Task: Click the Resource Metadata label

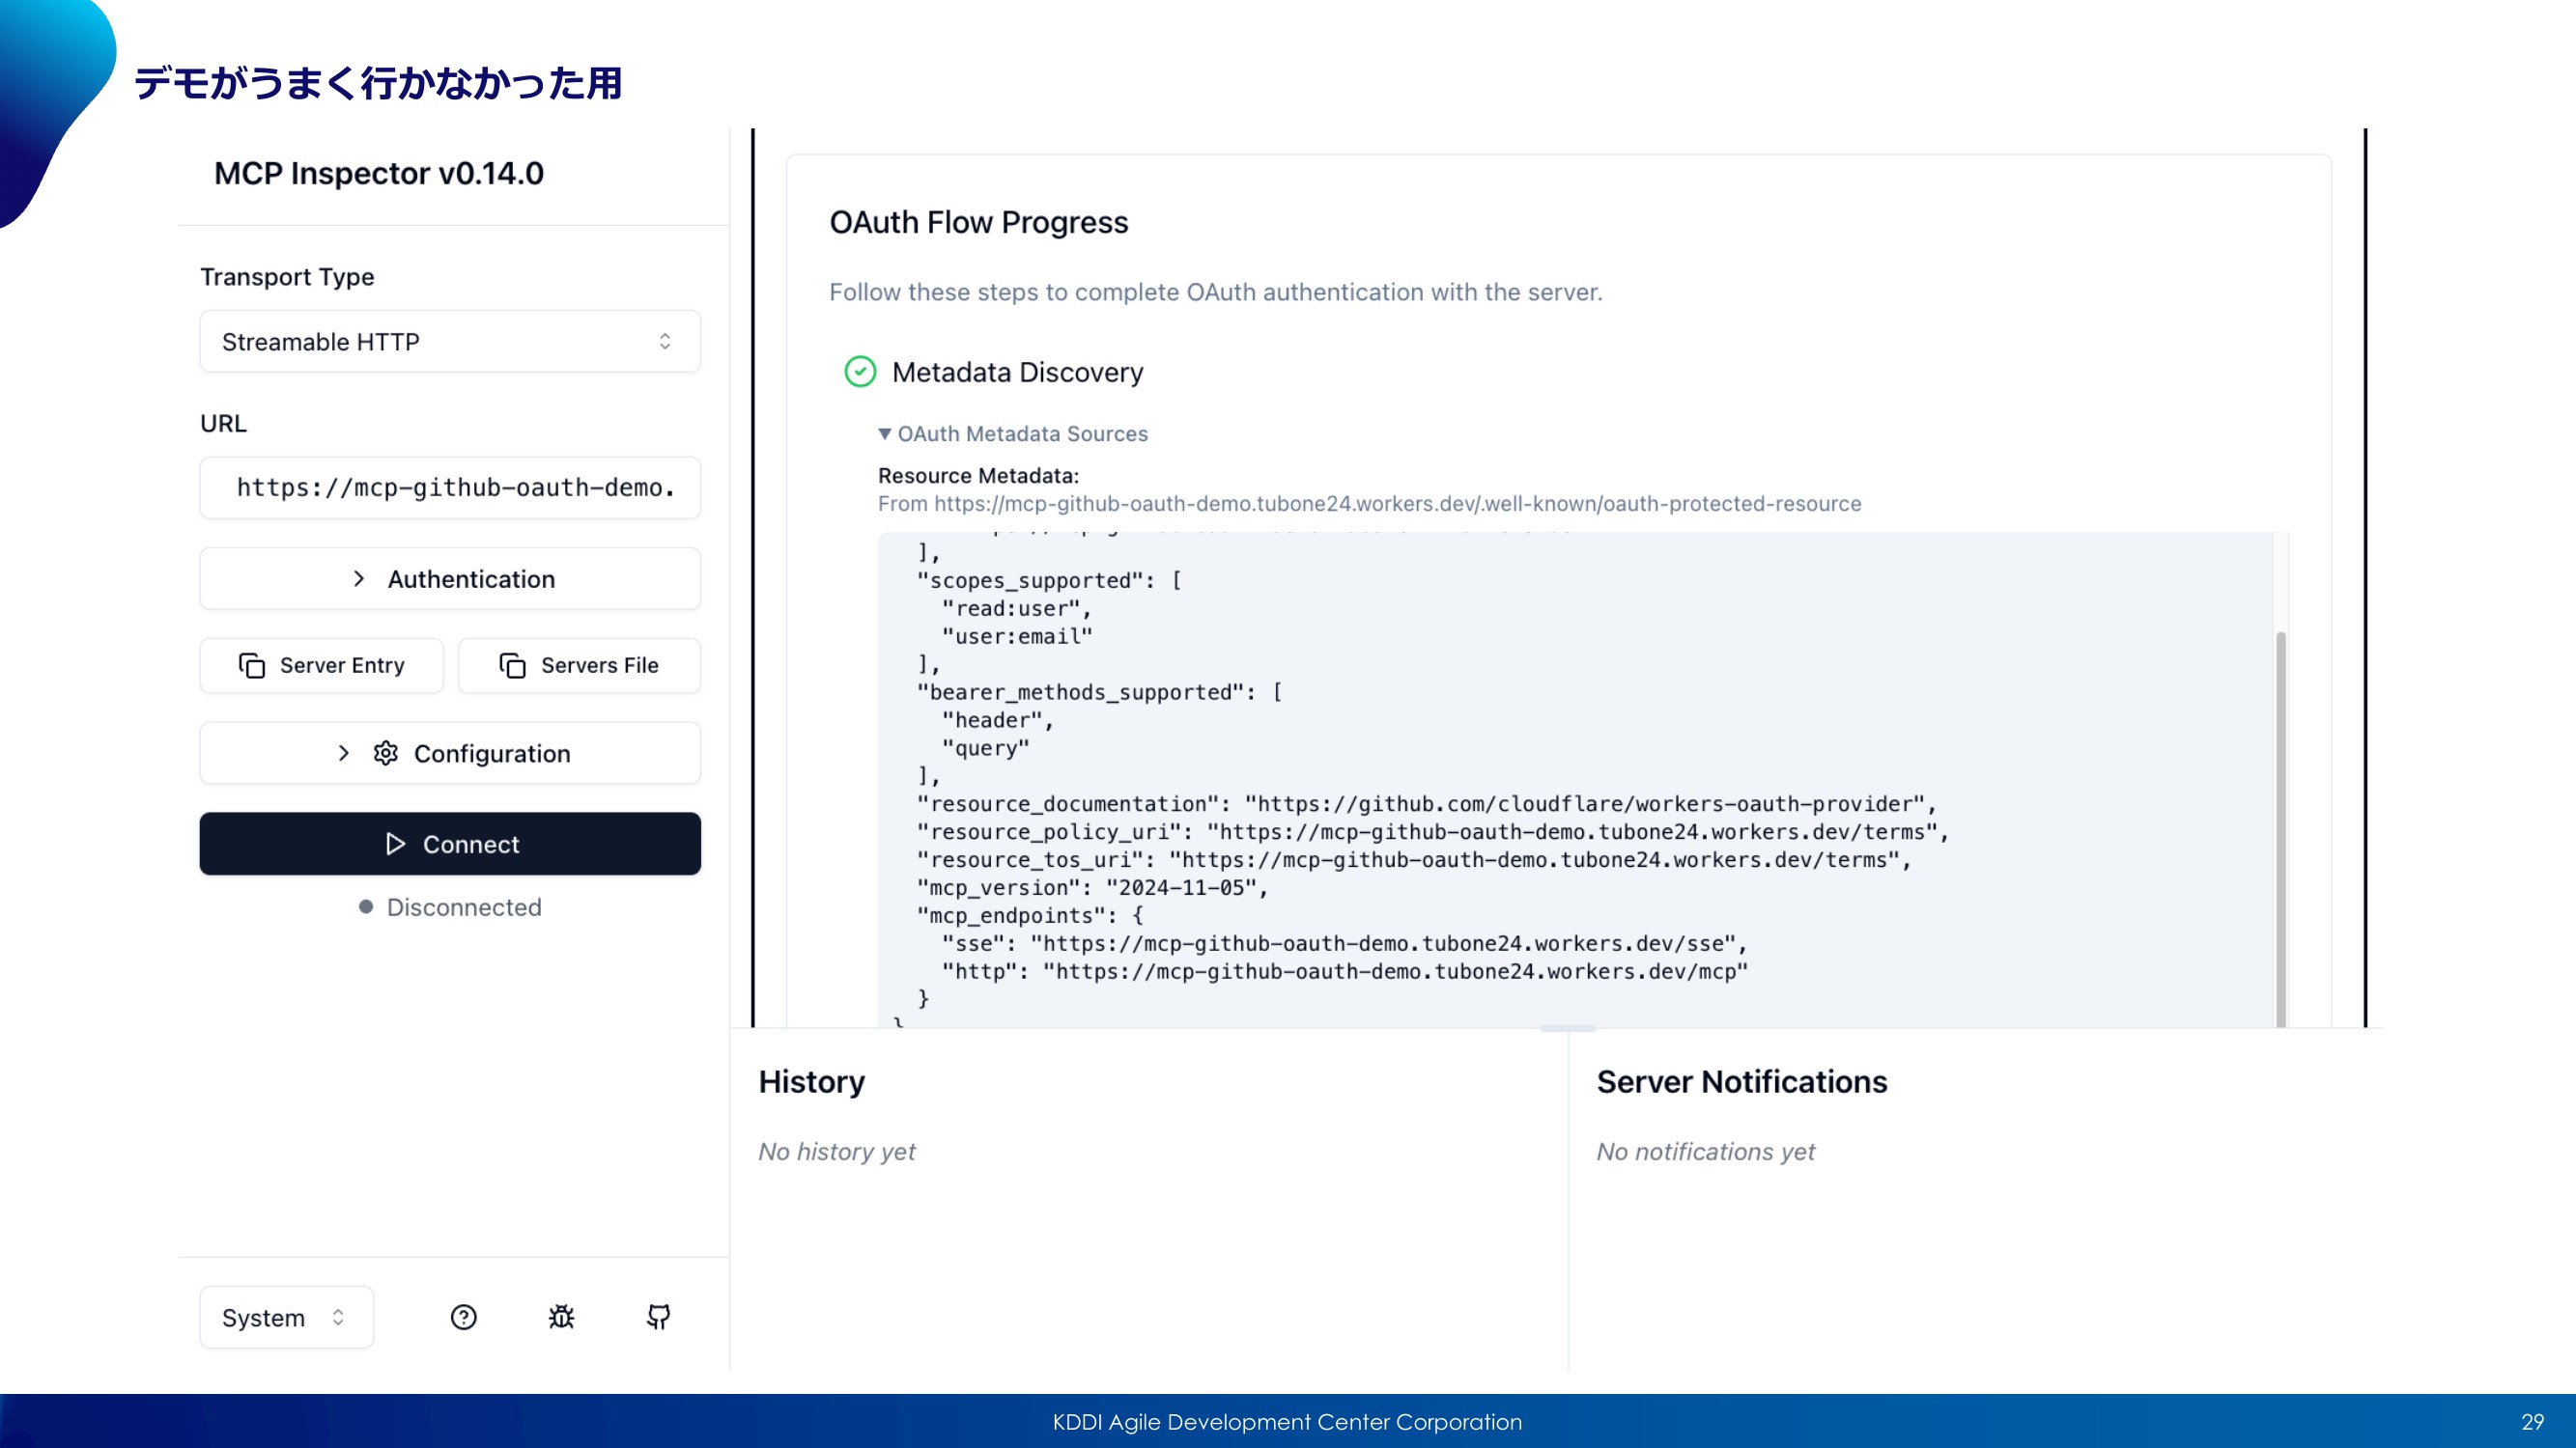Action: click(978, 476)
